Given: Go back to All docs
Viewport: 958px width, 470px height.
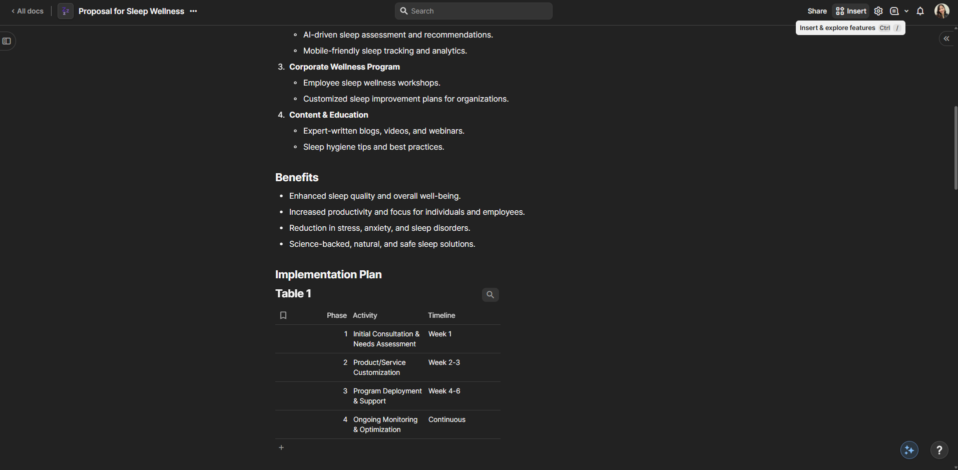Looking at the screenshot, I should point(28,11).
